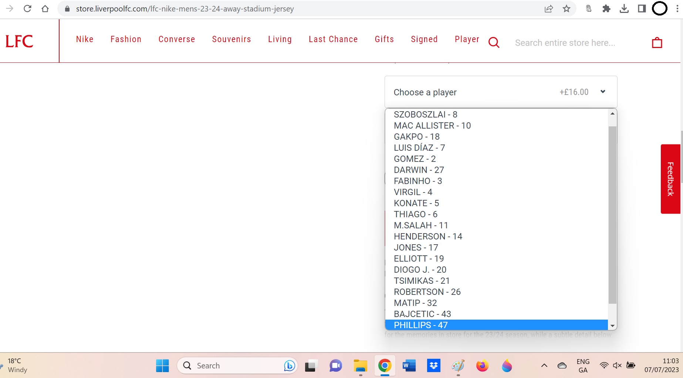Screen dimensions: 683x378
Task: Open the Converse menu
Action: (x=177, y=39)
